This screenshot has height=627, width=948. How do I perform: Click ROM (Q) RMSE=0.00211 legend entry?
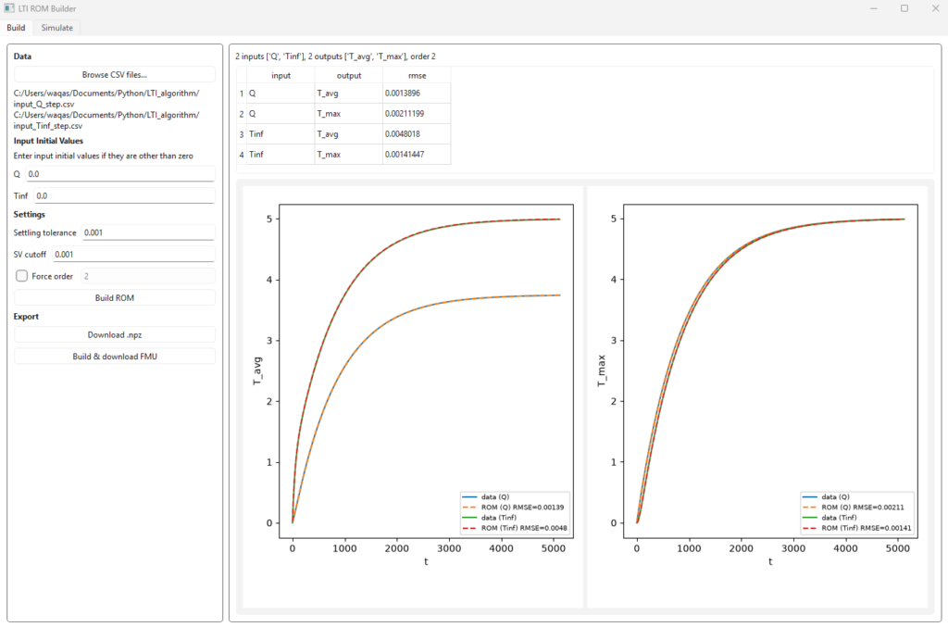pyautogui.click(x=853, y=508)
